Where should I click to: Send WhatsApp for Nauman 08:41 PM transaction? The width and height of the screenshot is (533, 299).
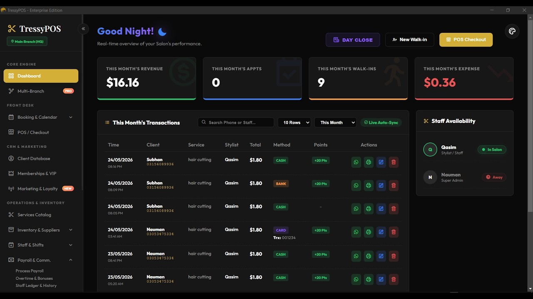point(356,256)
